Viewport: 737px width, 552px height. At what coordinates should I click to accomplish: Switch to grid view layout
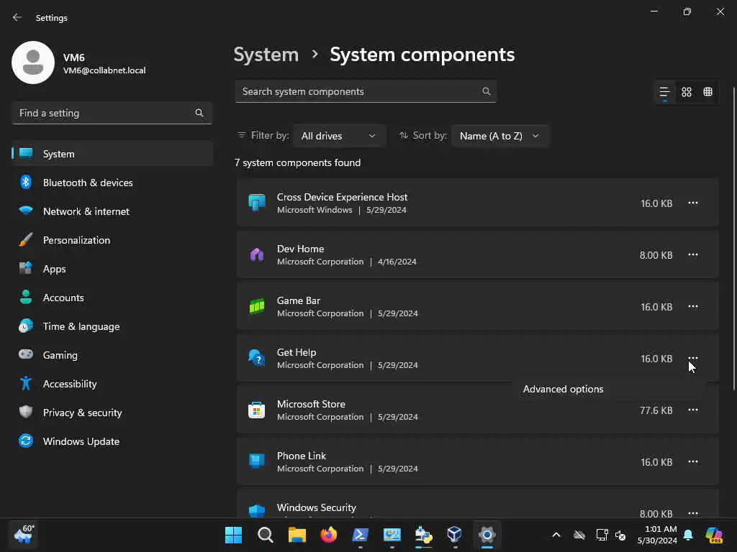[x=686, y=92]
